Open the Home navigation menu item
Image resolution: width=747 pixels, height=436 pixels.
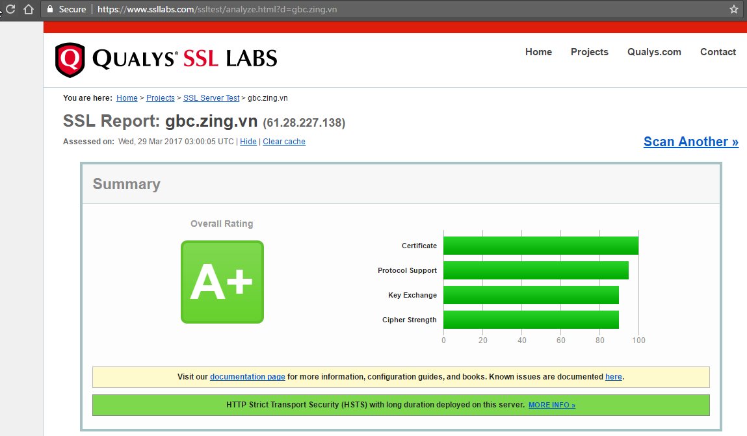tap(538, 52)
